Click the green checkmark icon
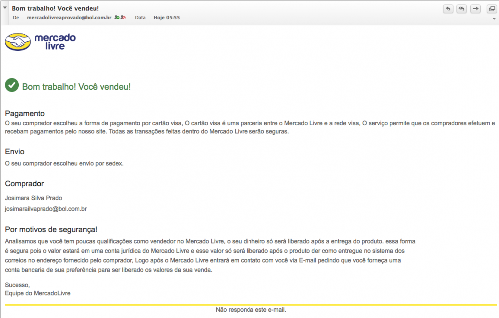This screenshot has width=499, height=318. [12, 85]
